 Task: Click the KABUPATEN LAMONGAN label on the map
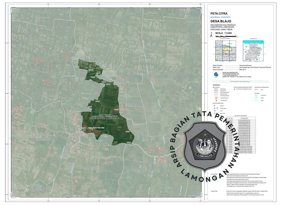tap(104, 119)
